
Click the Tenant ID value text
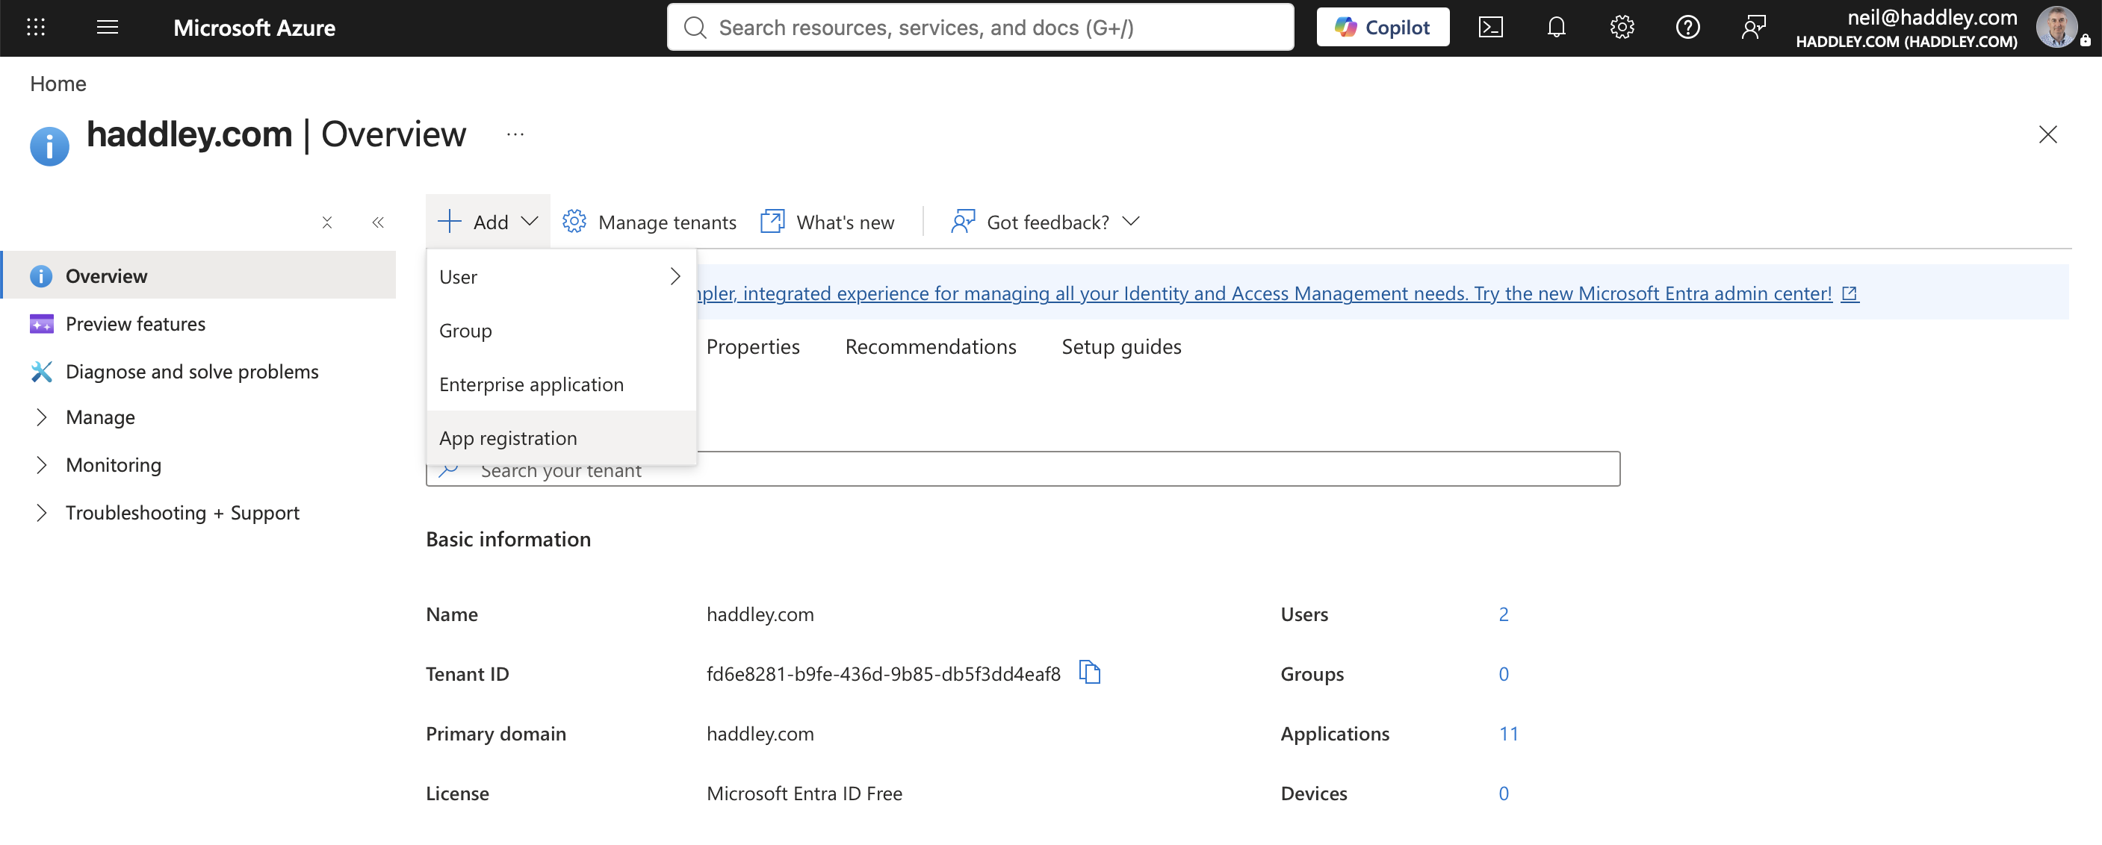[883, 674]
